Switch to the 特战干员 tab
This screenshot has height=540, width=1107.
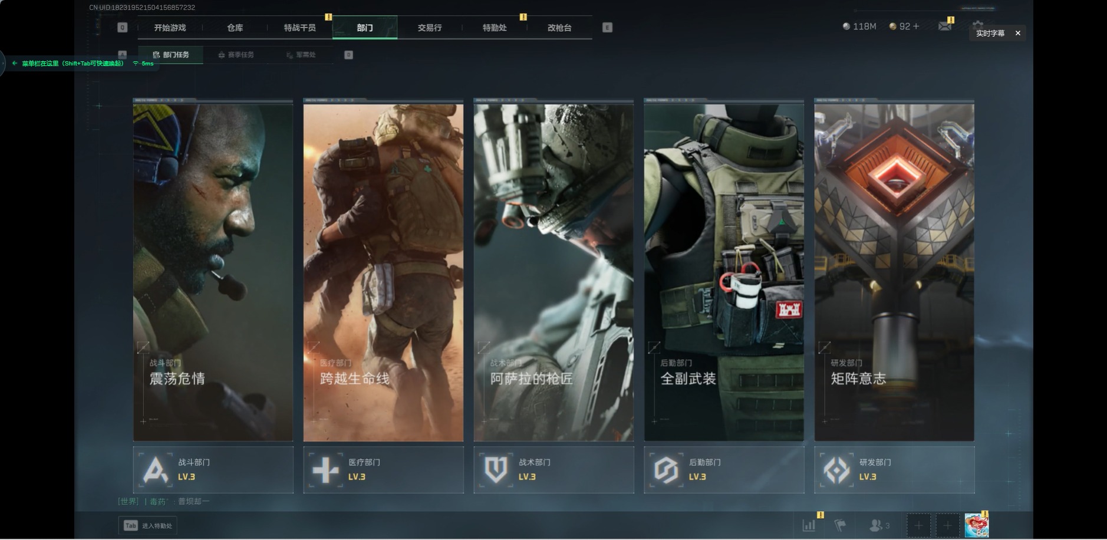[300, 28]
